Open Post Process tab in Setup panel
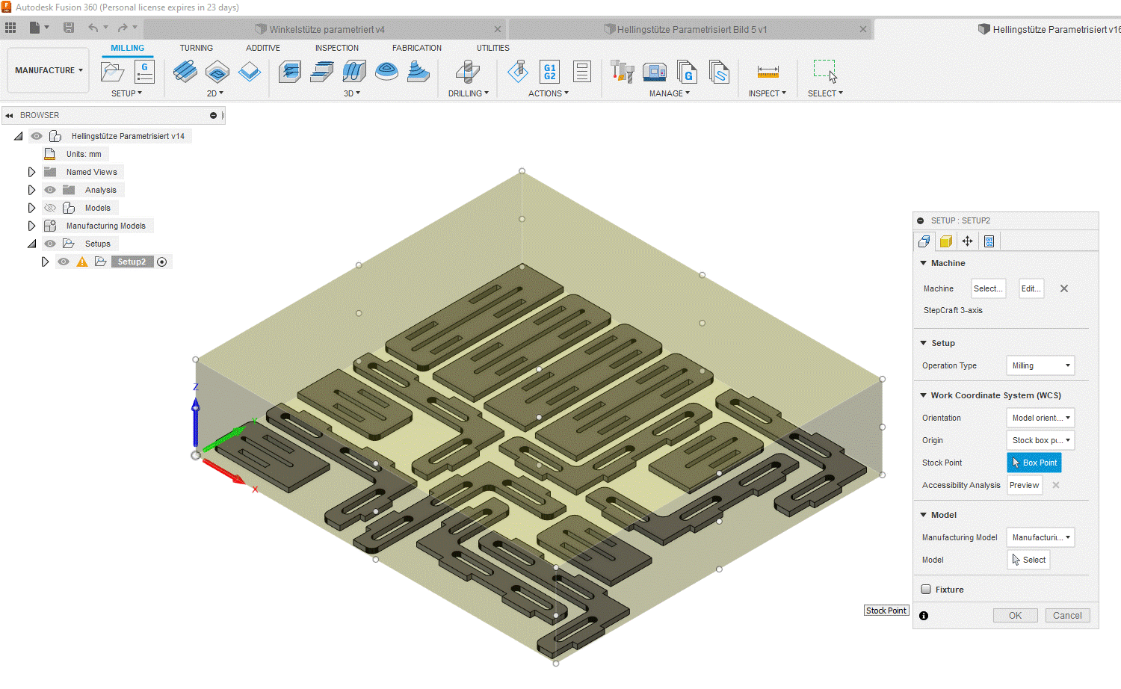Viewport: 1121px width, 689px height. 989,241
